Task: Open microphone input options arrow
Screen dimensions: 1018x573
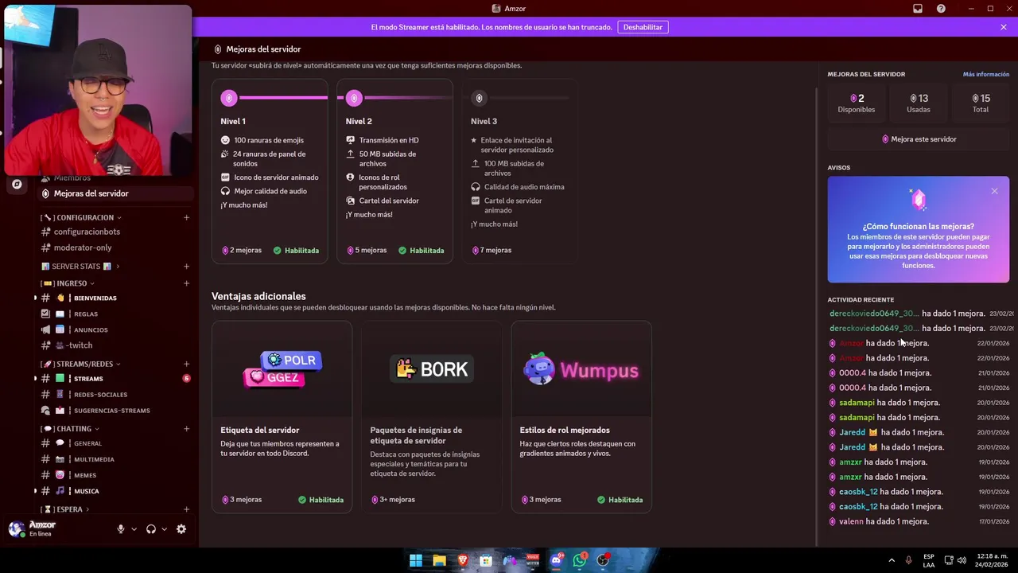Action: (x=134, y=529)
